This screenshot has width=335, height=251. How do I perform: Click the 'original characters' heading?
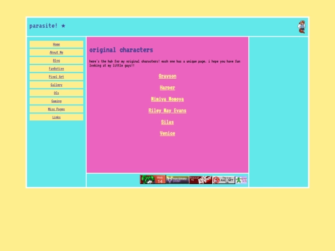click(121, 50)
